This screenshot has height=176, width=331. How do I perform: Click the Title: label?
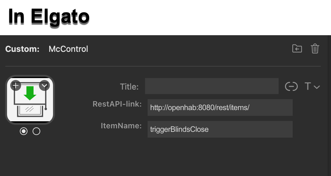tap(129, 86)
